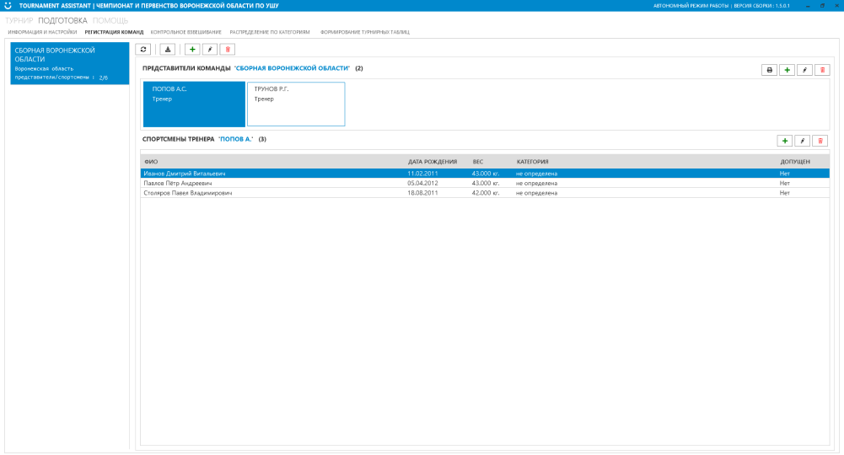This screenshot has width=844, height=455.
Task: Add a new athlete for the trainer
Action: click(x=785, y=141)
